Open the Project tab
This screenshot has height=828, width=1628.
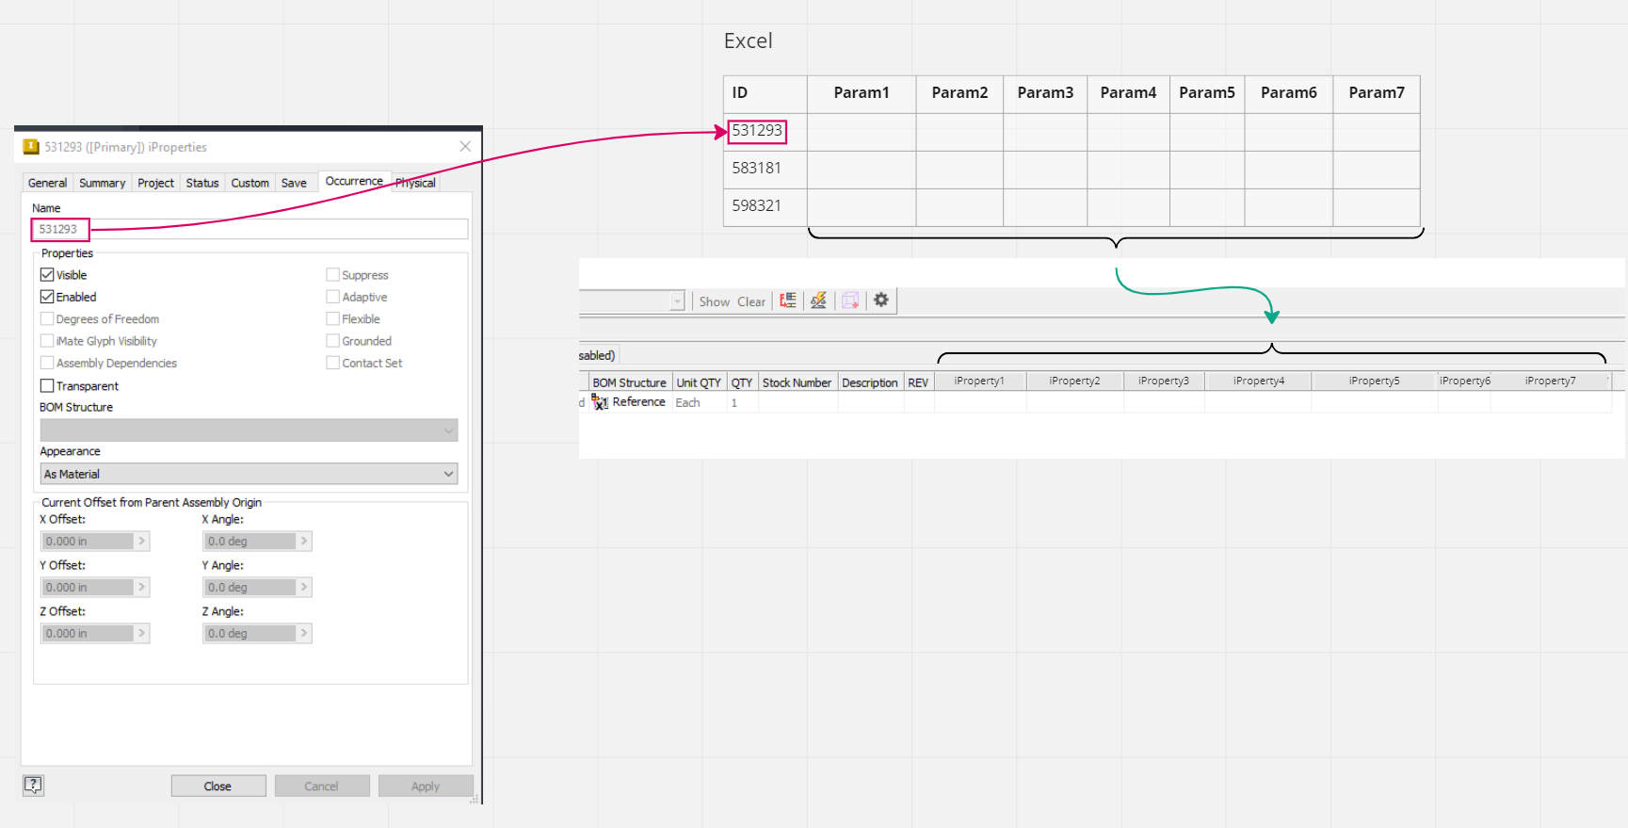[155, 183]
